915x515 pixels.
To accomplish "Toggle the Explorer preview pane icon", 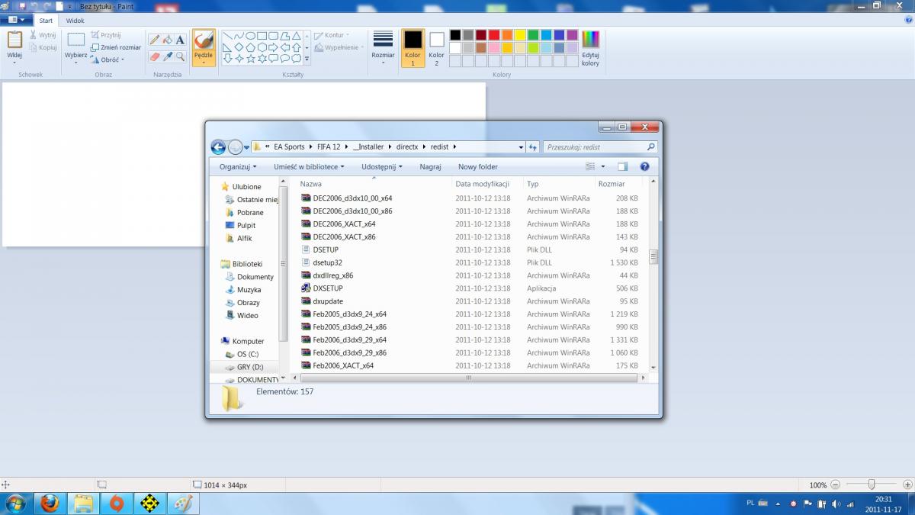I will point(622,166).
